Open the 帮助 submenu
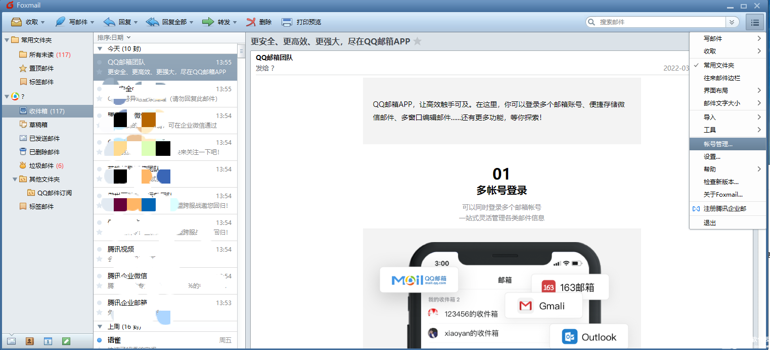This screenshot has height=350, width=770. [x=728, y=169]
